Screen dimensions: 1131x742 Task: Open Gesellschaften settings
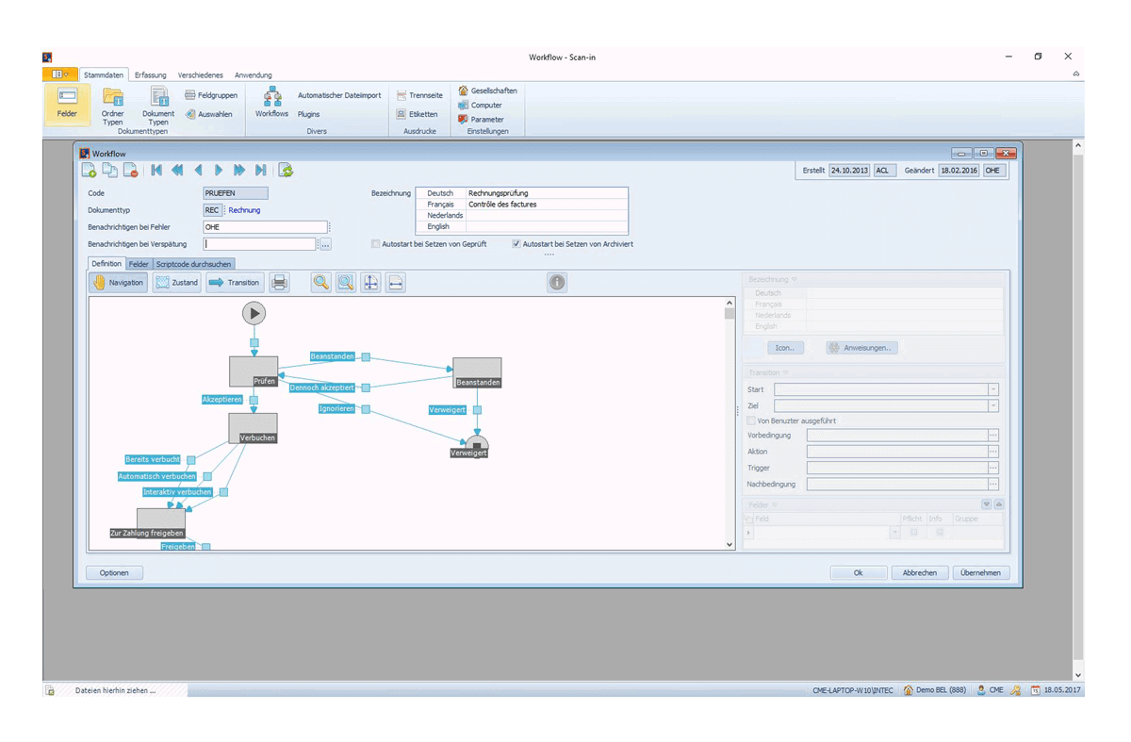click(487, 91)
